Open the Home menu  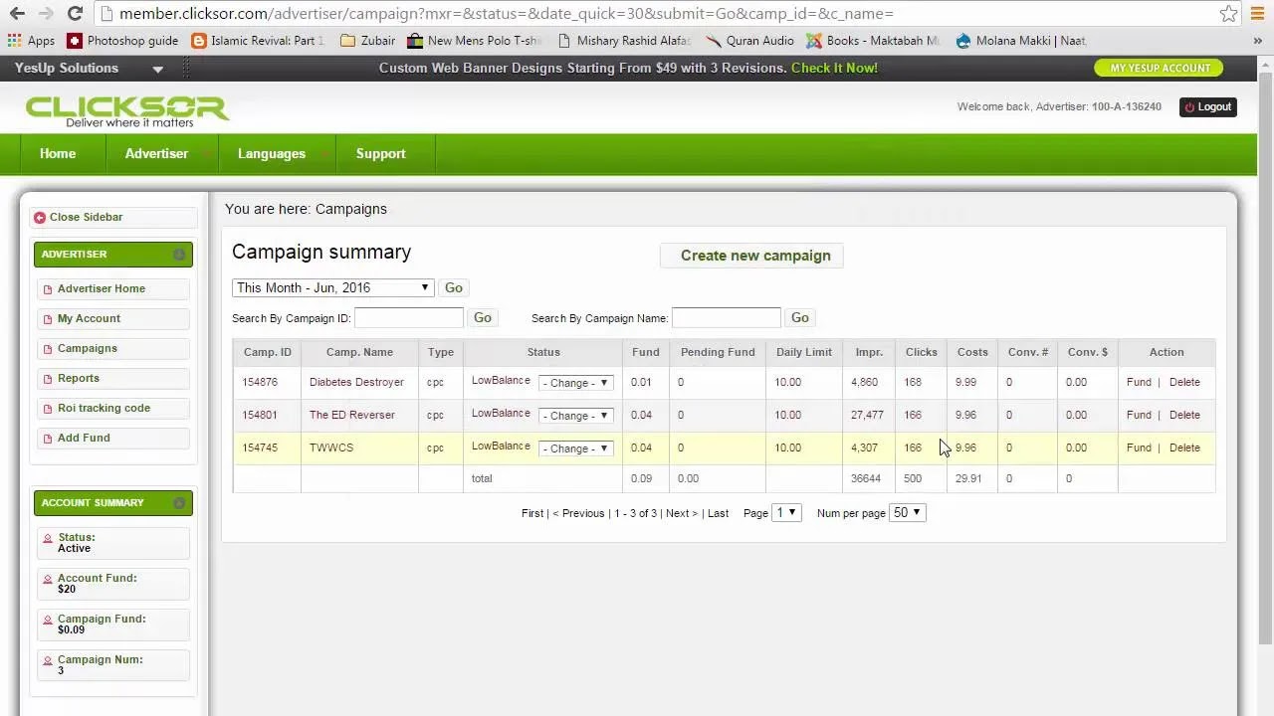[58, 154]
